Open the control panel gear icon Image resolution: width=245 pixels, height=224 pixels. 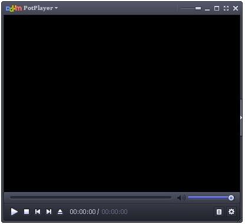tap(231, 212)
